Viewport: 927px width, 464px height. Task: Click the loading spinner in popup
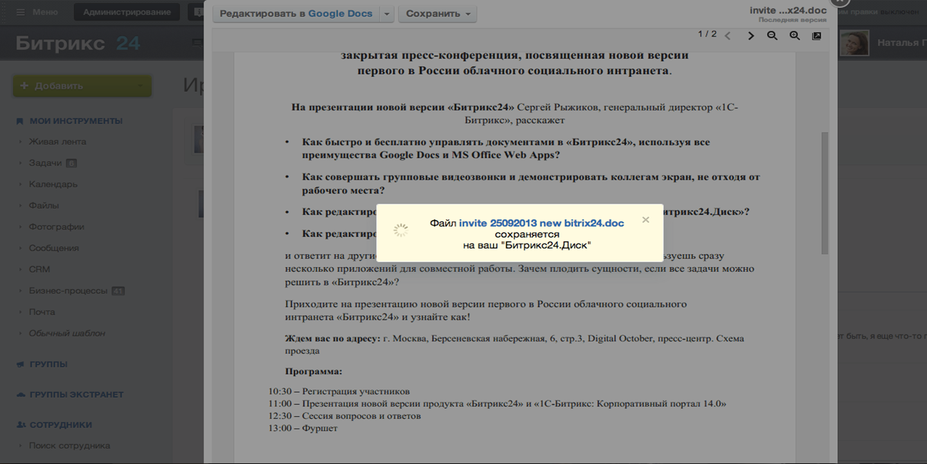(401, 230)
